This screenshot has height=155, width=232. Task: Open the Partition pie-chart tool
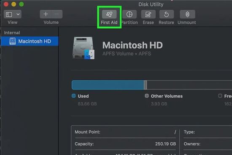129,14
